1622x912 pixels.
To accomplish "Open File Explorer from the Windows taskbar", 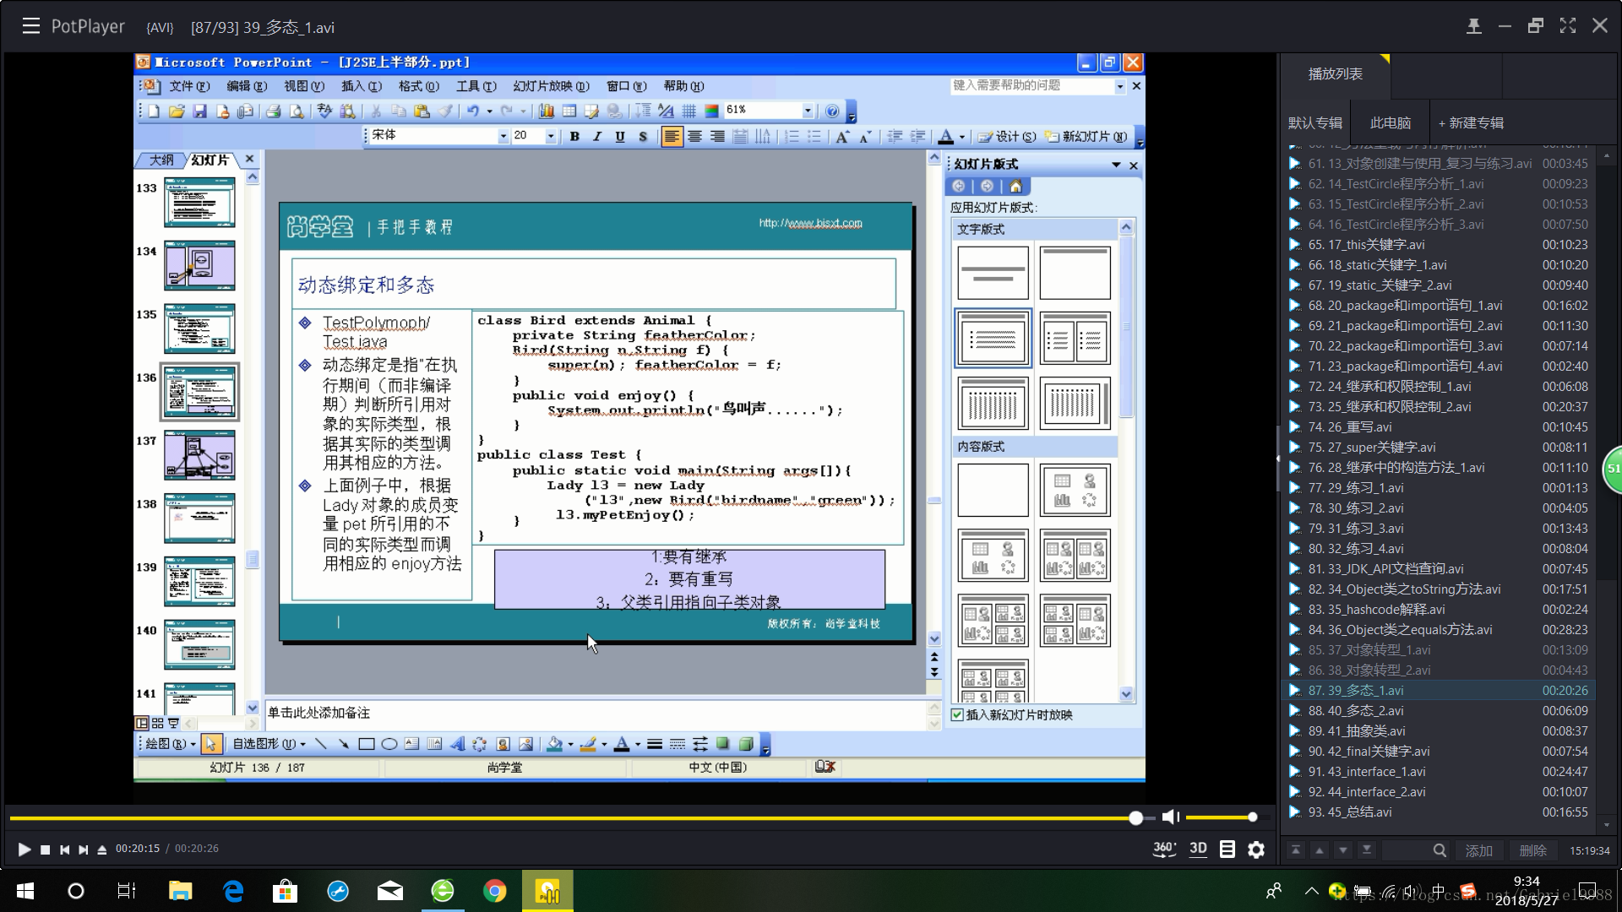I will tap(180, 891).
